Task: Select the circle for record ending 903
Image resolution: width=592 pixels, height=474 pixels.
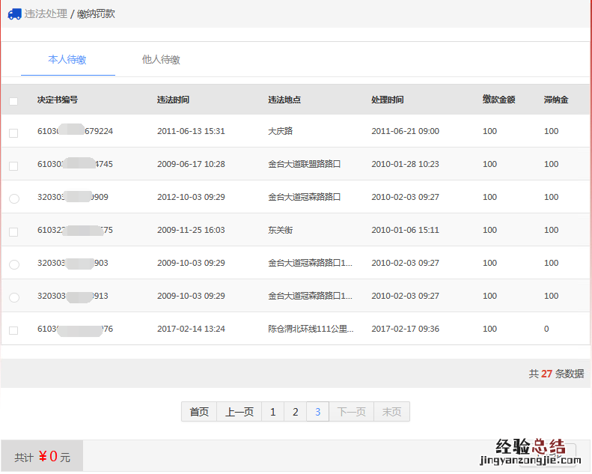Action: coord(13,264)
